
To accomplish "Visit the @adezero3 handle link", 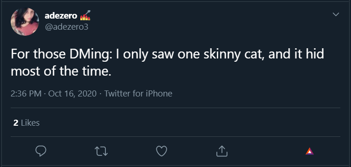I will (x=67, y=27).
